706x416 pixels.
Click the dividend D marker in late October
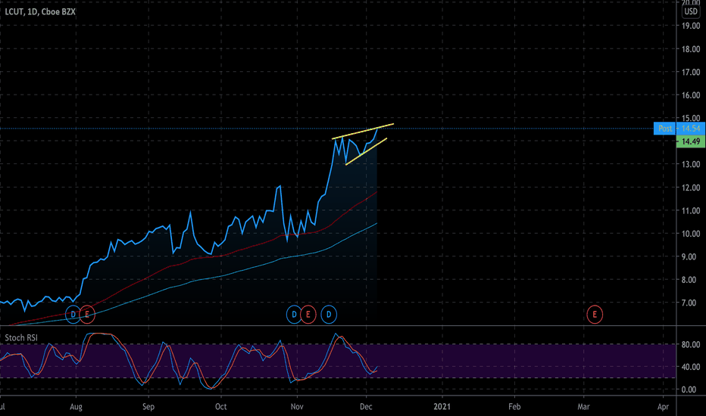[x=295, y=315]
